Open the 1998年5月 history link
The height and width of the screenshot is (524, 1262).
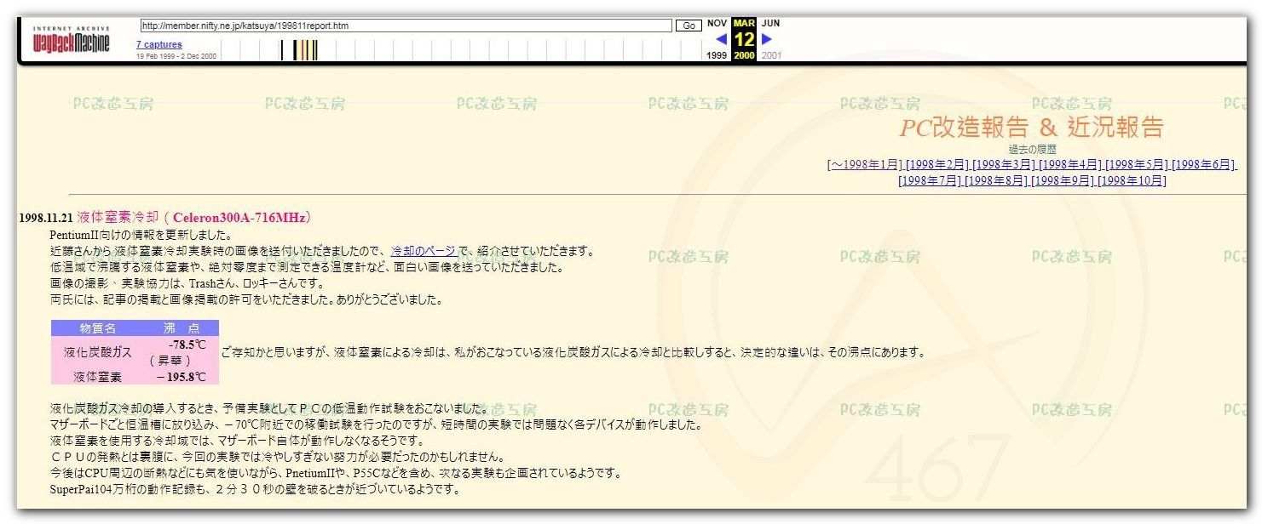click(1137, 165)
